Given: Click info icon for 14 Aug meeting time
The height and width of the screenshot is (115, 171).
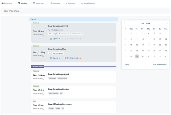Looking at the screenshot, I should (43, 79).
